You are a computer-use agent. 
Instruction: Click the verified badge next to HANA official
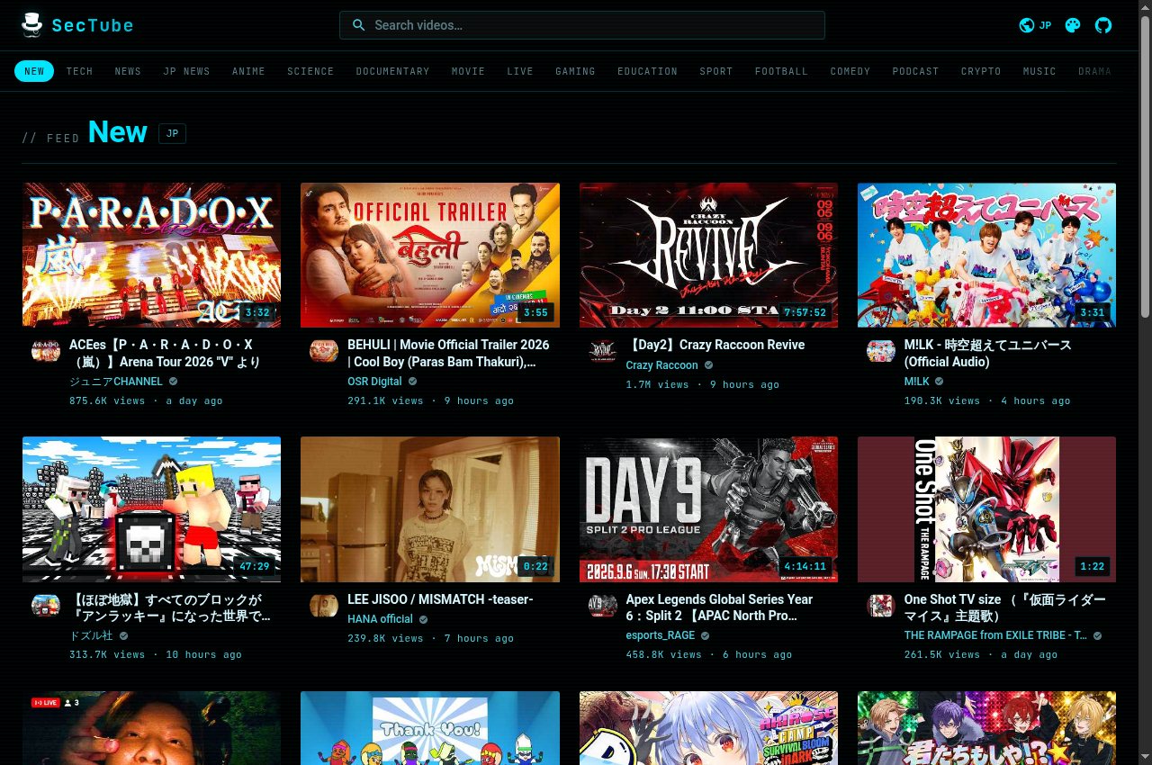click(423, 619)
